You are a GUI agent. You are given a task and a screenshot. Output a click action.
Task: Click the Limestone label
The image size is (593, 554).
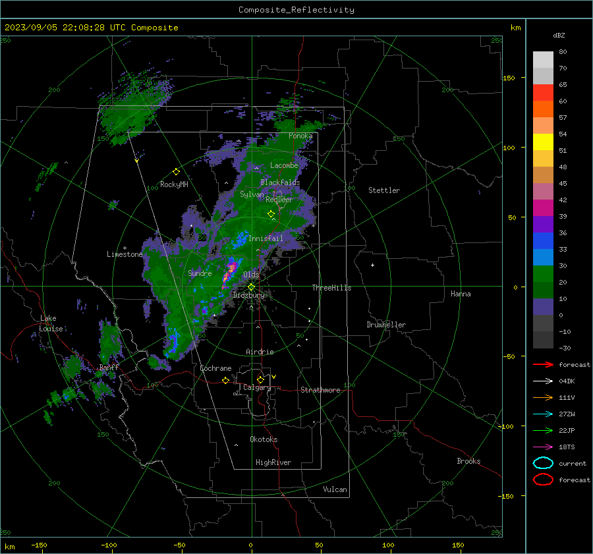click(125, 254)
